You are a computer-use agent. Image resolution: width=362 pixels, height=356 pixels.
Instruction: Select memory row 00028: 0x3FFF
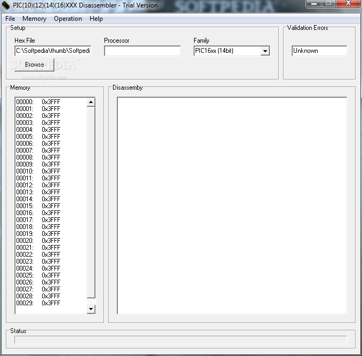[38, 296]
